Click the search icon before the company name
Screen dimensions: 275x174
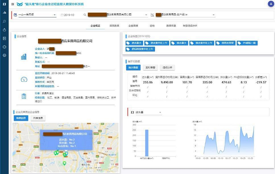tap(85, 15)
